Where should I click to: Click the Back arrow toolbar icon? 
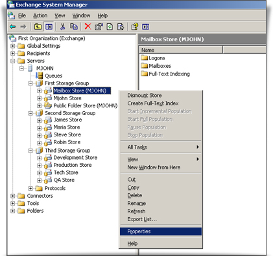pos(13,27)
